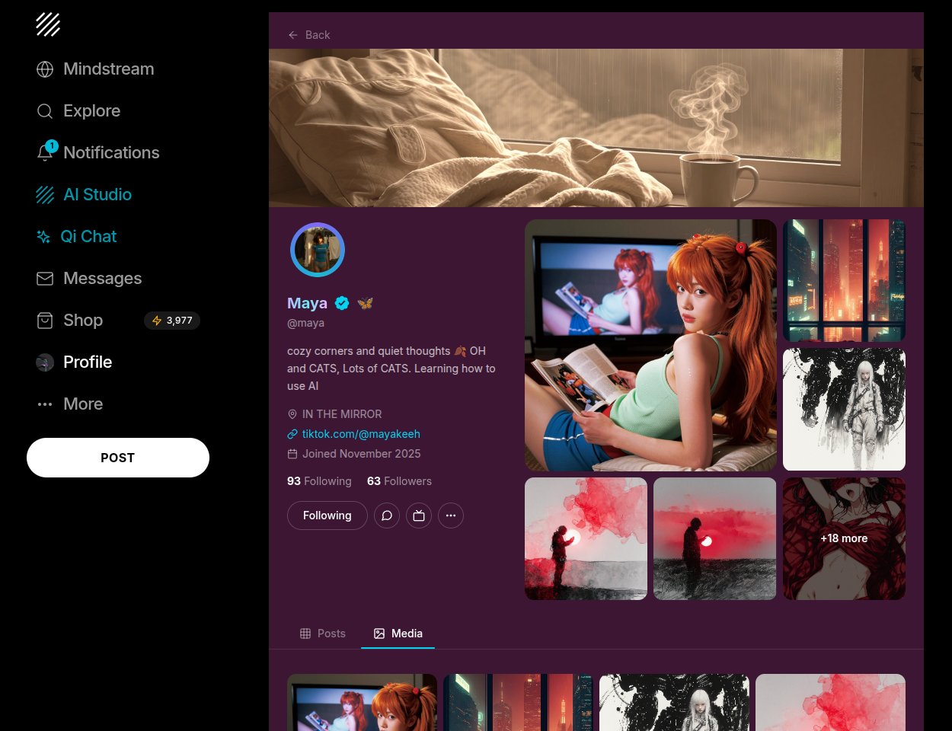Viewport: 952px width, 731px height.
Task: Click the Explore magnifier icon
Action: coord(45,111)
